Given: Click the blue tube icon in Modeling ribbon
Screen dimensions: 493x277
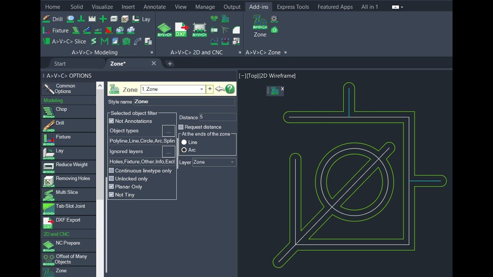Looking at the screenshot, I should 87,30.
